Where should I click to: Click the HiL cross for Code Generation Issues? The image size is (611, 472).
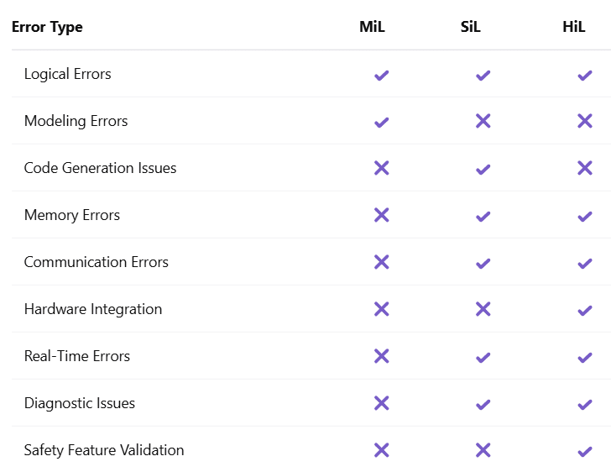[585, 168]
